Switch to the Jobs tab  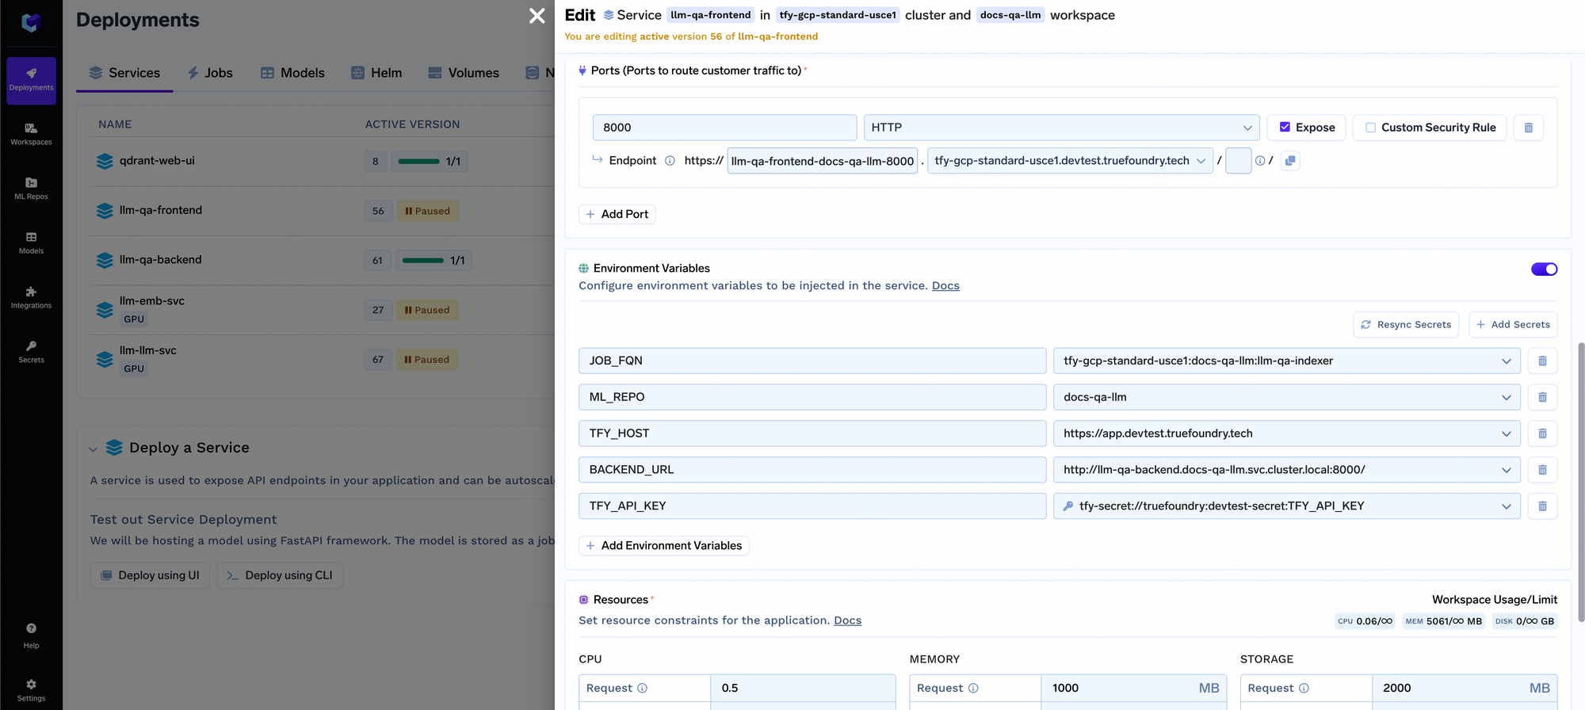pyautogui.click(x=209, y=73)
